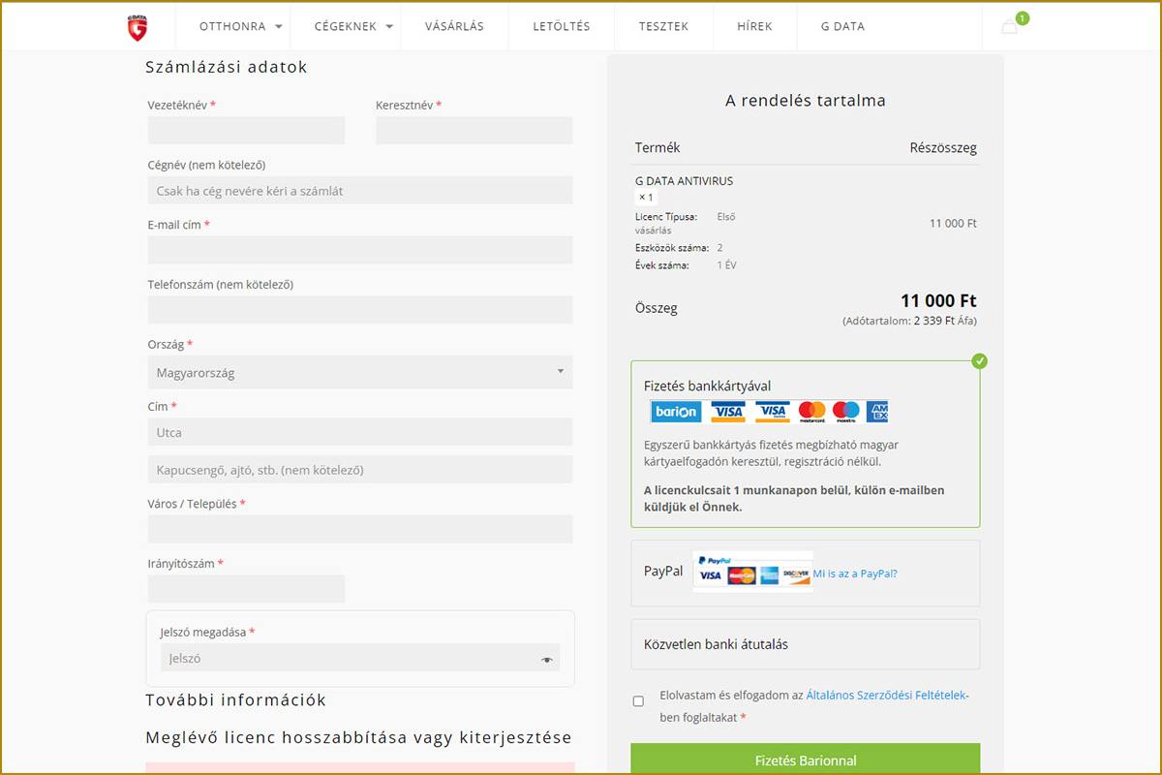Open the LETÖLTÉS menu item
The image size is (1162, 775).
pos(562,27)
